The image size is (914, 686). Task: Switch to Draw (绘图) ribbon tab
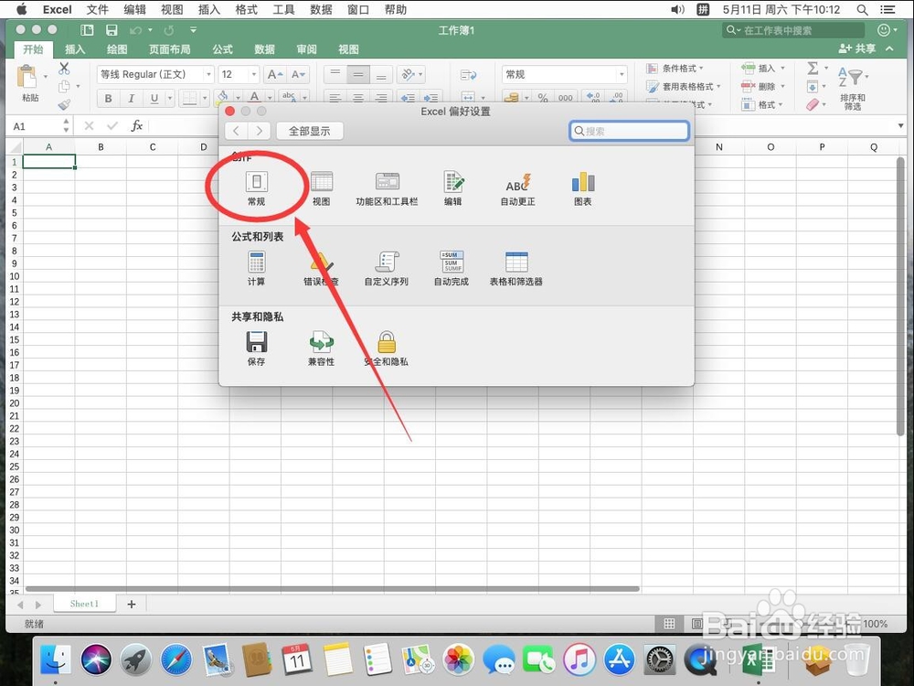pos(117,49)
